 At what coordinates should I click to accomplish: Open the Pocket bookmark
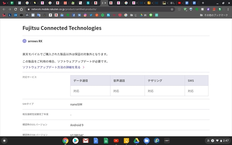pyautogui.click(x=120, y=15)
